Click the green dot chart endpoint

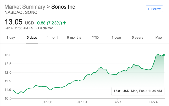click(x=164, y=55)
